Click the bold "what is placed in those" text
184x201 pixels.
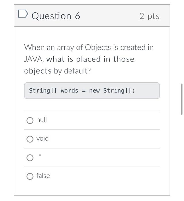pyautogui.click(x=90, y=59)
